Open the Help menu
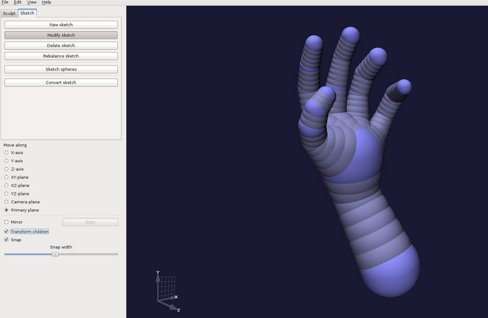Screen dimensions: 488x318 [46, 2]
